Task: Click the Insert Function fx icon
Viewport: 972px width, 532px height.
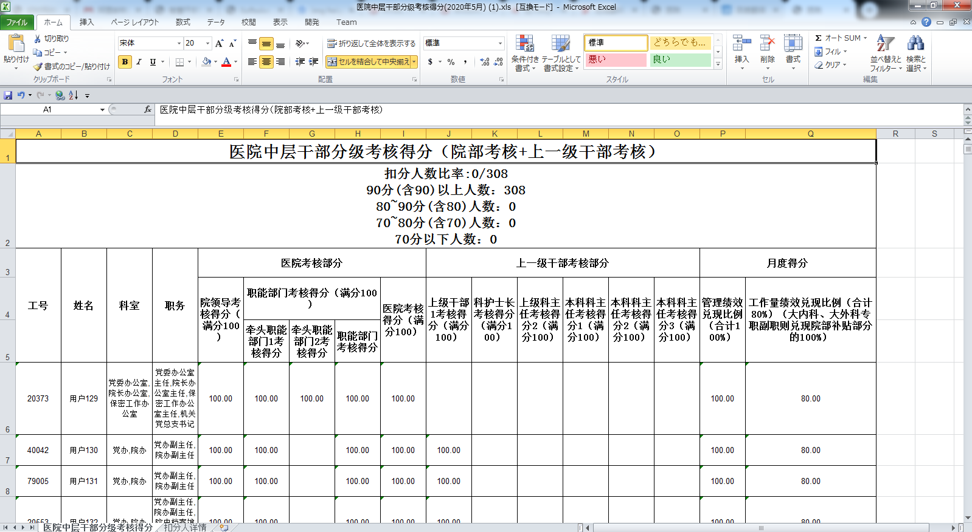Action: click(x=147, y=110)
